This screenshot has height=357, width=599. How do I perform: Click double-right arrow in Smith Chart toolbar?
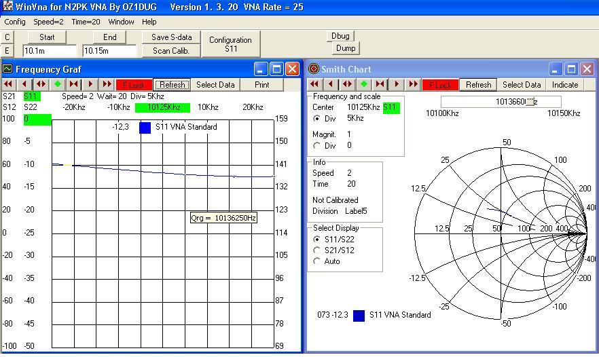pyautogui.click(x=413, y=84)
